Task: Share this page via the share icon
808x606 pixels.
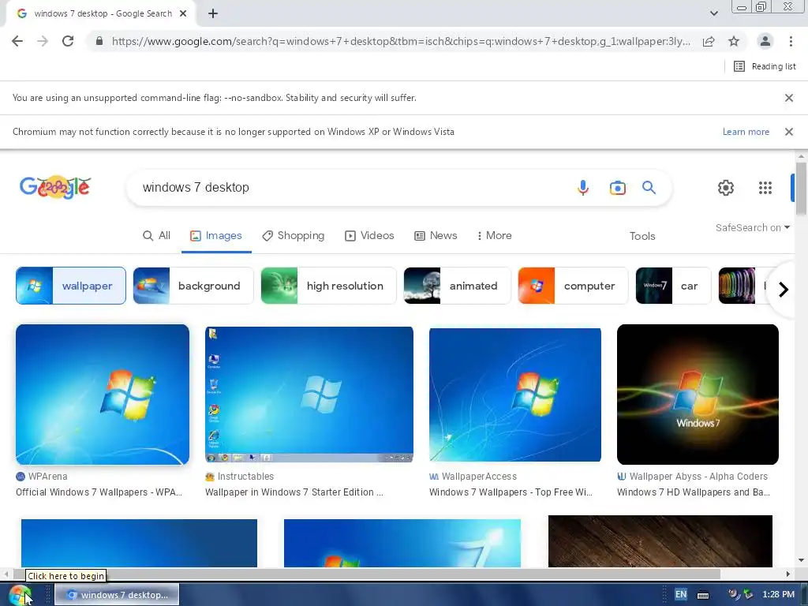Action: coord(709,41)
